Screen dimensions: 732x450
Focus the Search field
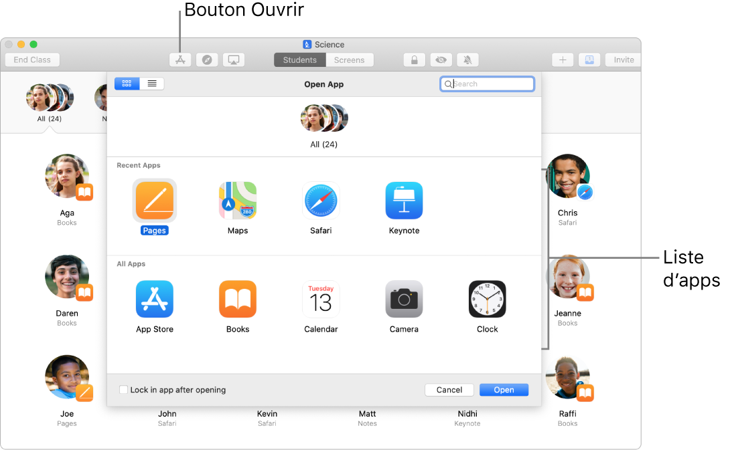coord(487,84)
